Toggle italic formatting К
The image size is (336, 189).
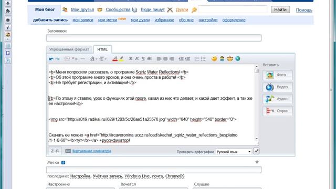(137, 58)
